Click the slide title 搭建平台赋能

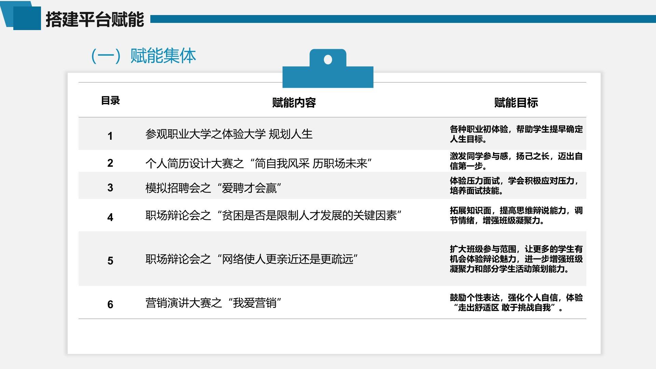[x=95, y=19]
